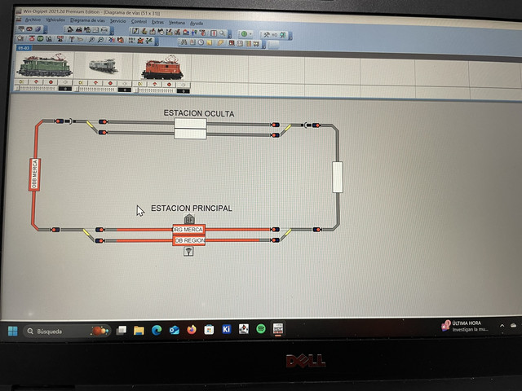Click the green oval icon second toolbar

click(x=40, y=38)
